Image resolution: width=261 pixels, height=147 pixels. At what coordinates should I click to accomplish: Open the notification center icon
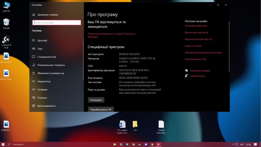coord(255,144)
